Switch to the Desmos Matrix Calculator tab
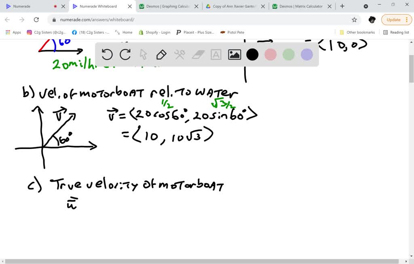Screen dimensions: 414x264 301,6
